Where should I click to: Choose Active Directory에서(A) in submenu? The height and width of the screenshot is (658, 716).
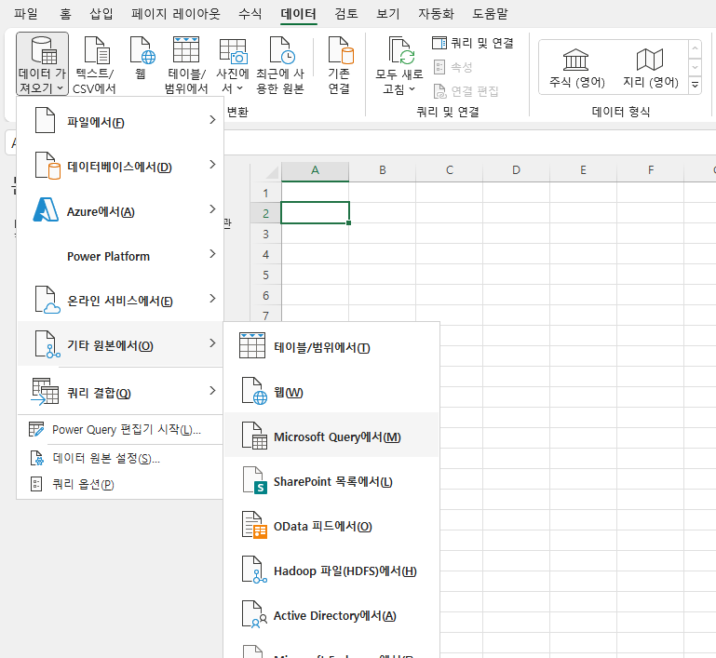(331, 615)
